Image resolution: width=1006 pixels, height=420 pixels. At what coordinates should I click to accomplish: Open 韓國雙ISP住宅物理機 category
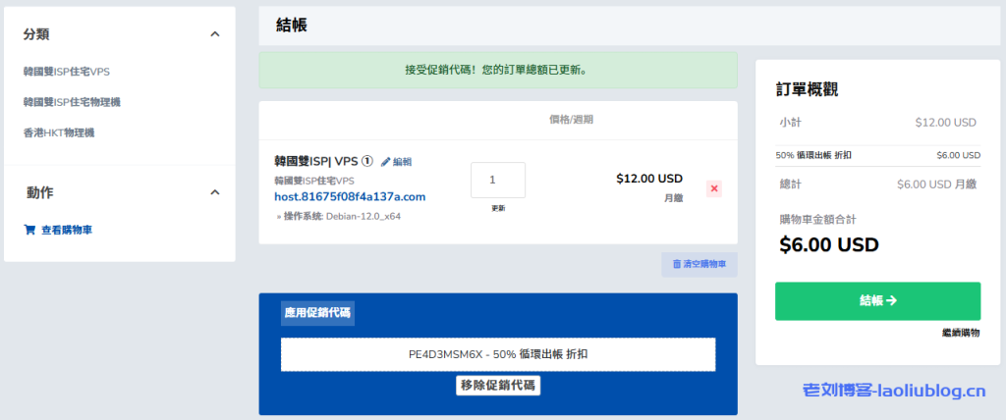tap(72, 102)
